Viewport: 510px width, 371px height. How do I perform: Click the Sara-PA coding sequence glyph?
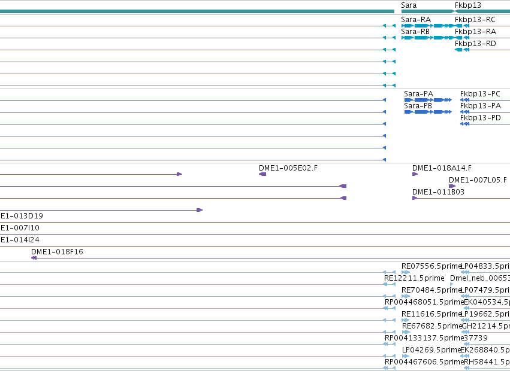tap(428, 100)
